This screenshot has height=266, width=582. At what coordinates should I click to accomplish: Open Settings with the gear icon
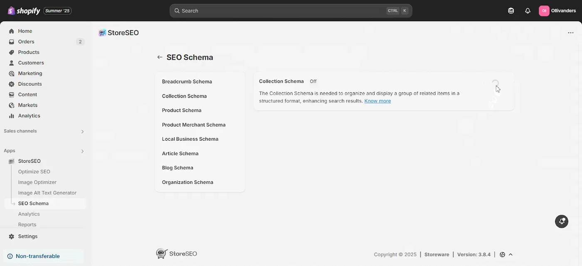click(x=27, y=236)
